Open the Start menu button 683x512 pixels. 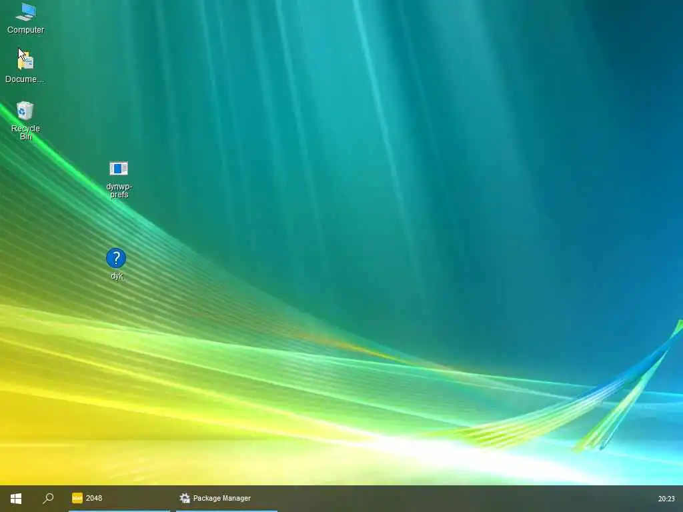(x=16, y=499)
